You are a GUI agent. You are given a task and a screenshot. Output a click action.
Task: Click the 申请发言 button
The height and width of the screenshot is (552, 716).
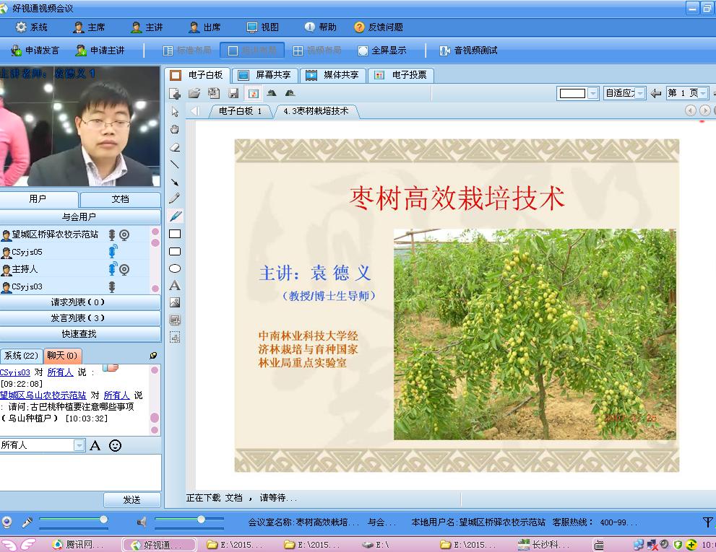35,51
